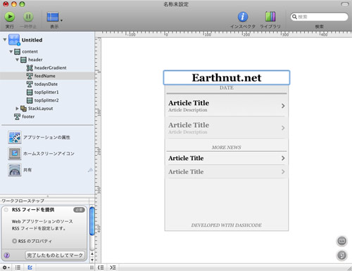The image size is (352, 271).
Task: Open the Inspector info icon
Action: (x=243, y=17)
